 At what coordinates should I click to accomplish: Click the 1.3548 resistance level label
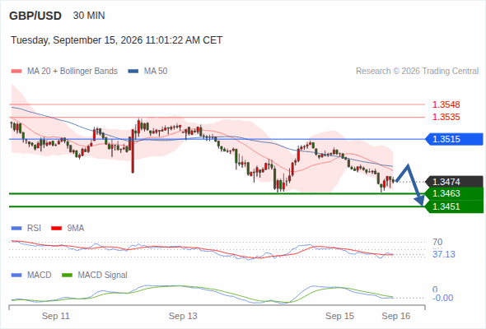tap(446, 104)
